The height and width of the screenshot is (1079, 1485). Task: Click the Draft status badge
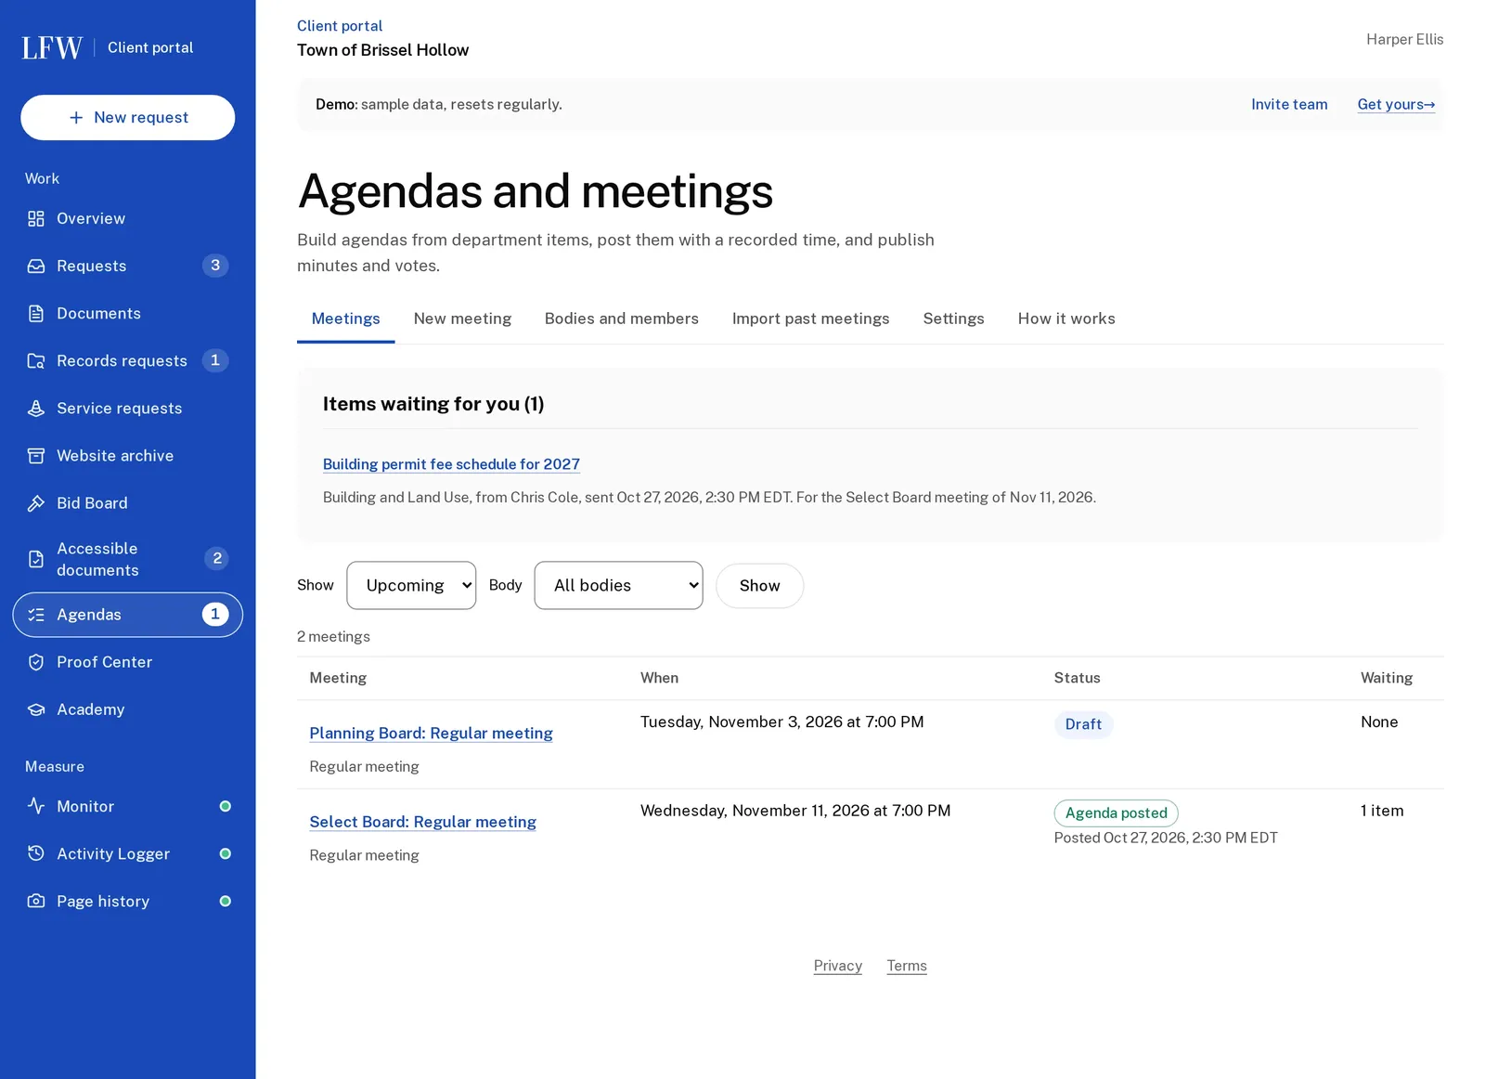coord(1083,724)
